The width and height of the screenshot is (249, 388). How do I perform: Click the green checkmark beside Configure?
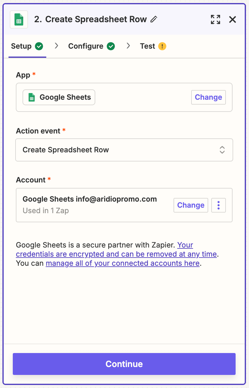click(111, 46)
